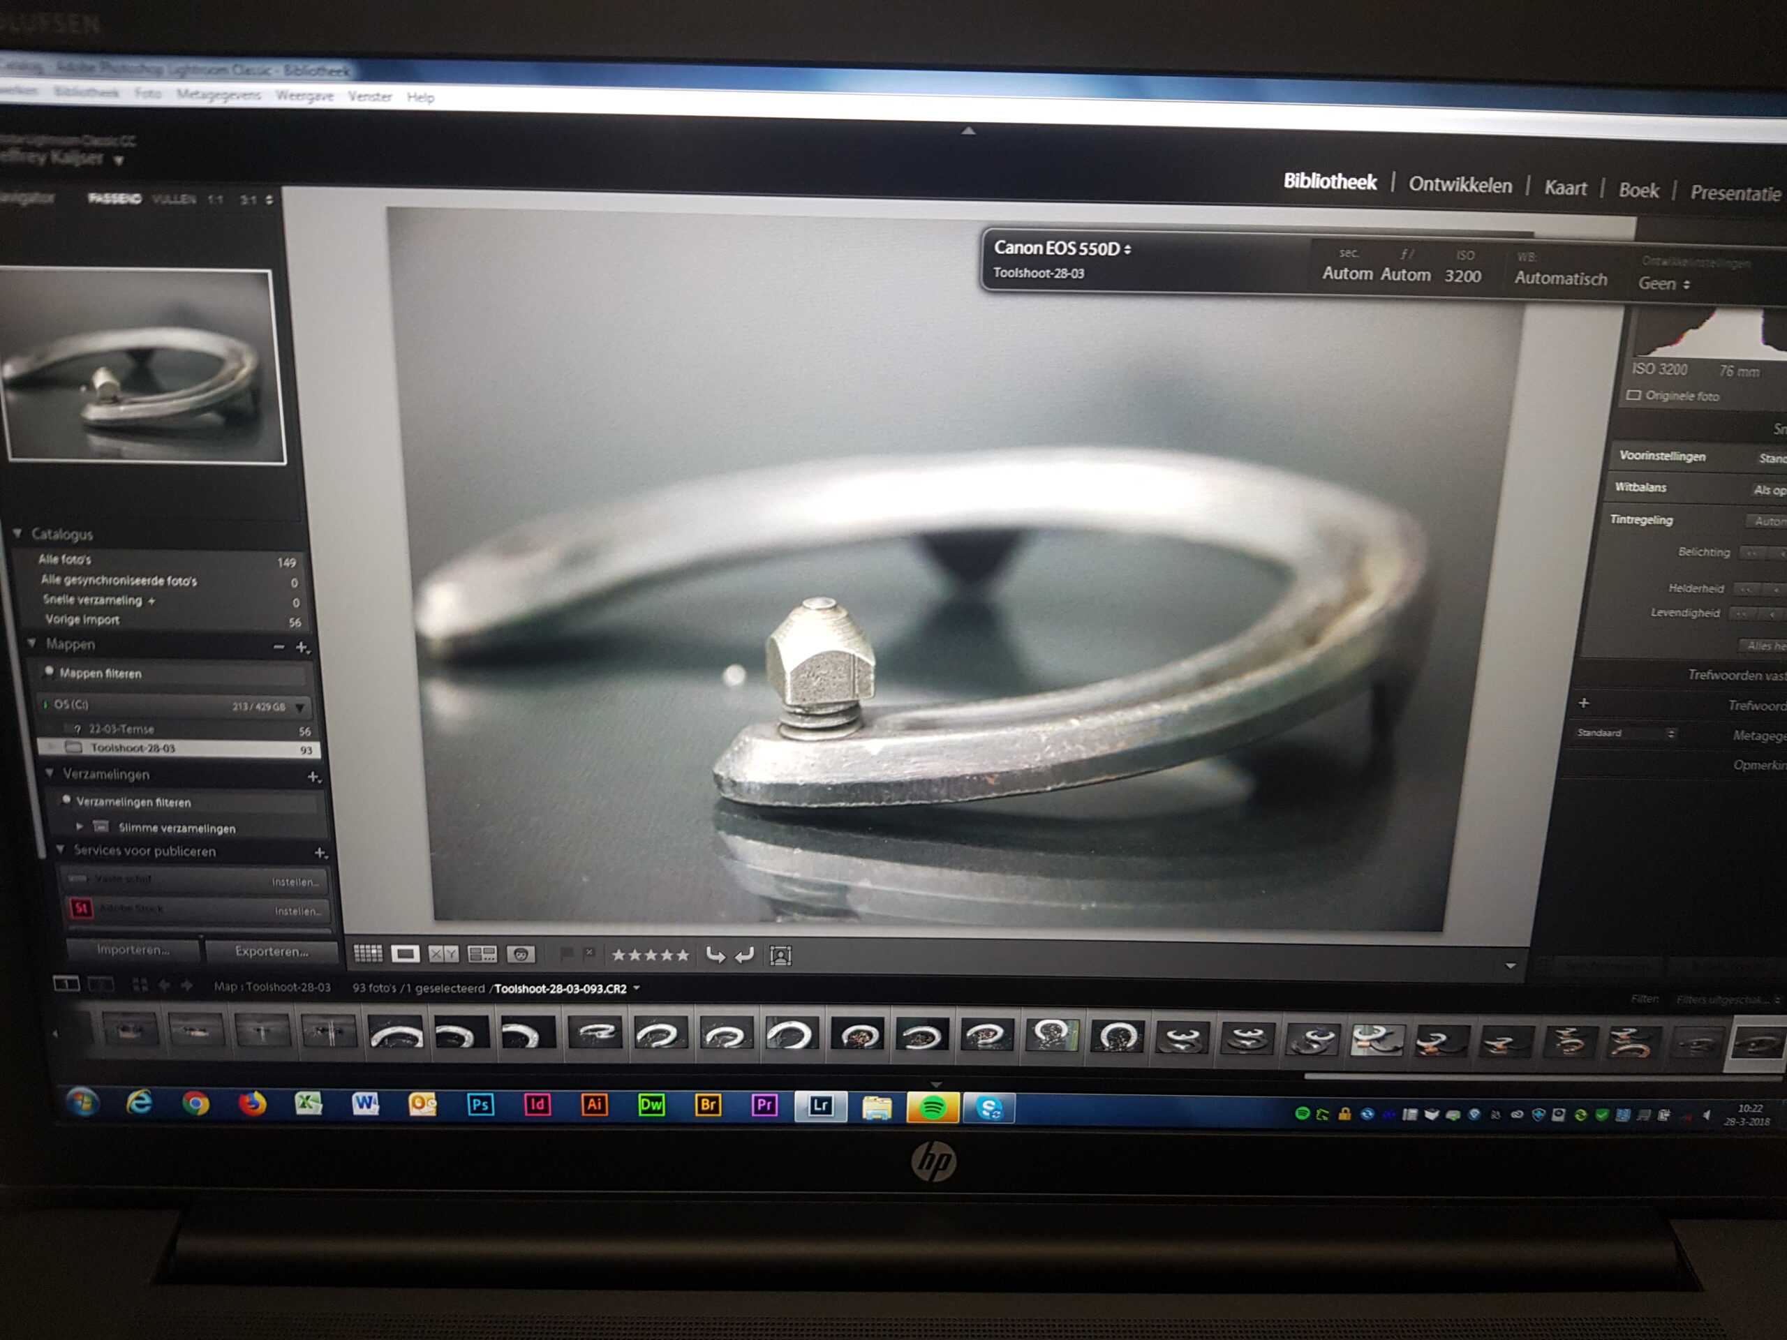Open the Geen develop settings dropdown
This screenshot has height=1340, width=1787.
1663,283
